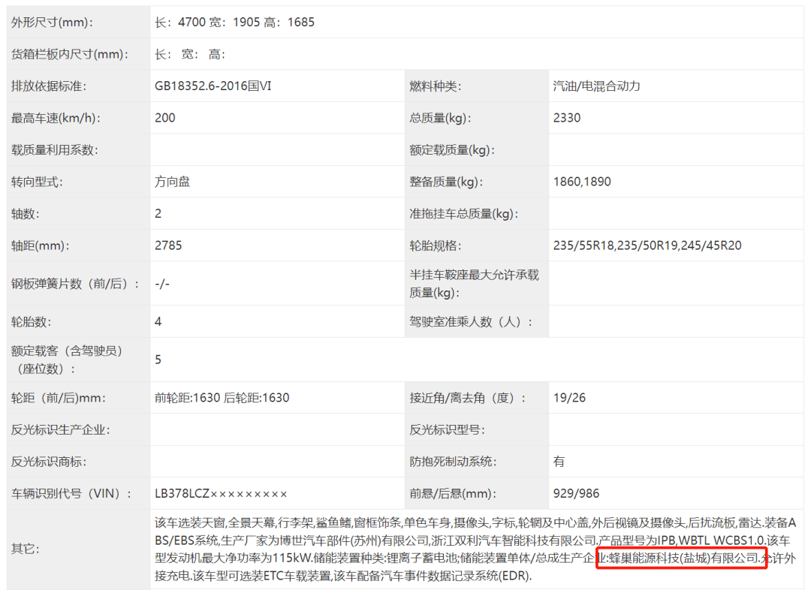Viewport: 811px width, 590px height.
Task: Select the top speed value 200
Action: (x=165, y=118)
